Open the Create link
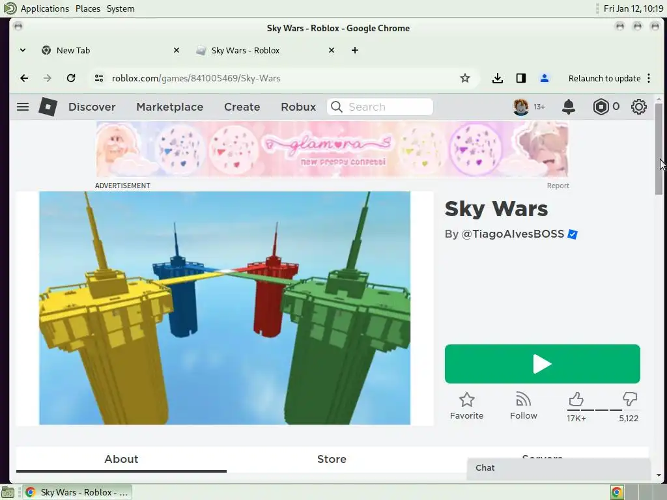667x500 pixels. [242, 107]
